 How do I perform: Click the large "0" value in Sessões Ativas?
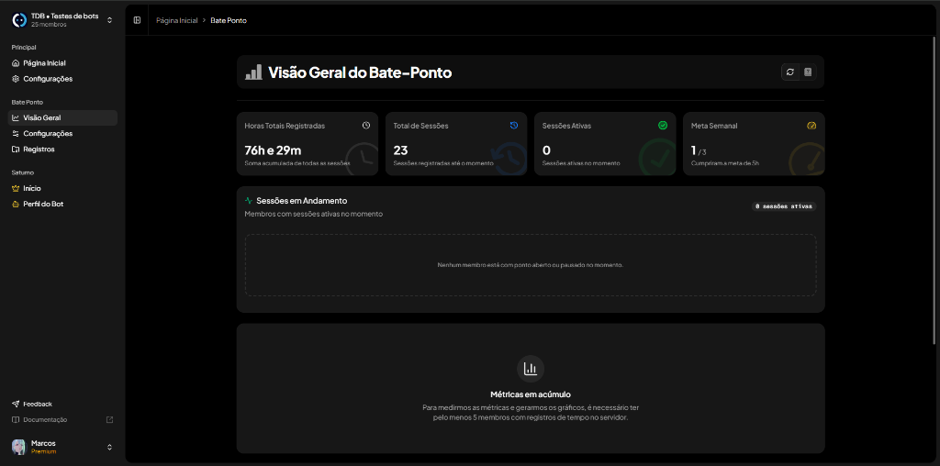[x=546, y=150]
